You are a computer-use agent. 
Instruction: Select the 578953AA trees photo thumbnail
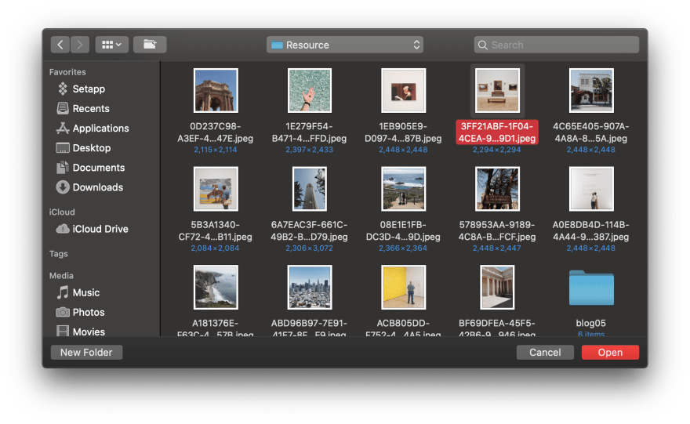tap(497, 189)
